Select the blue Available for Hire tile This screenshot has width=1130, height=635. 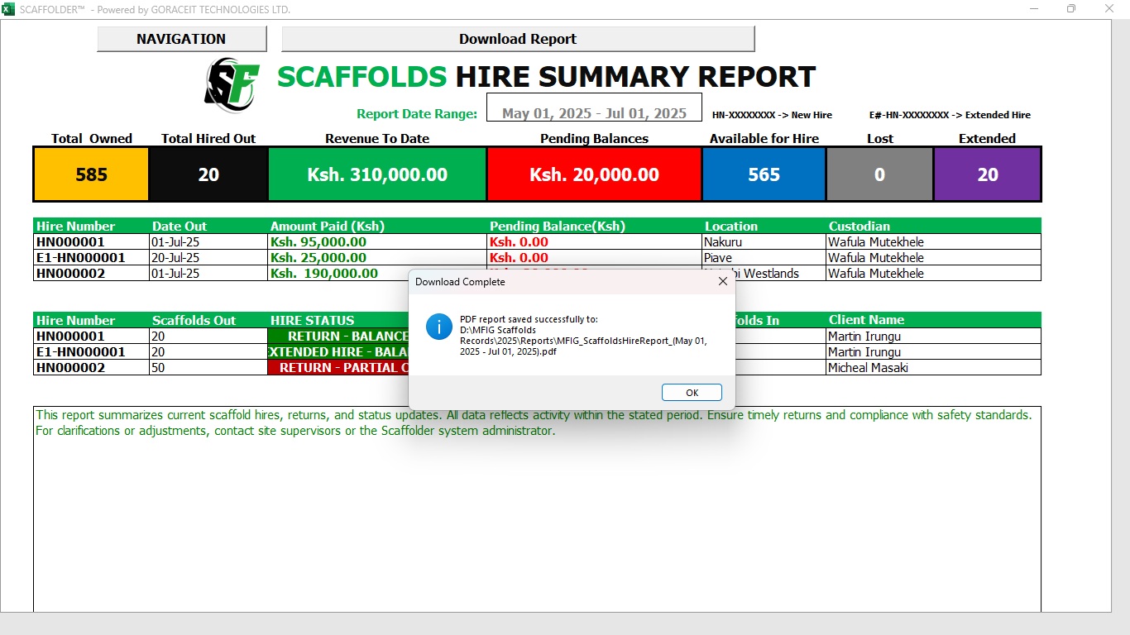pyautogui.click(x=764, y=174)
